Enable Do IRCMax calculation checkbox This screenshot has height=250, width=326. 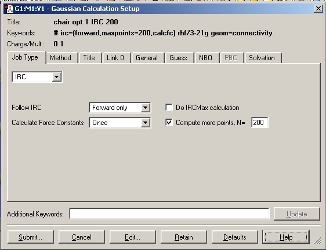click(x=169, y=108)
